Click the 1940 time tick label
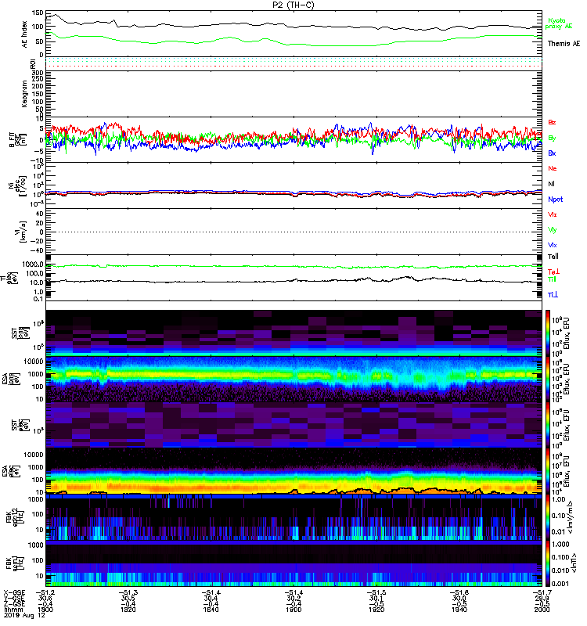The height and width of the screenshot is (626, 587). tap(459, 610)
